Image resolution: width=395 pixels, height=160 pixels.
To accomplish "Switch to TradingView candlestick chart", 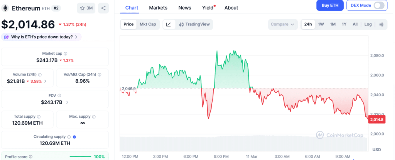I will pos(194,24).
